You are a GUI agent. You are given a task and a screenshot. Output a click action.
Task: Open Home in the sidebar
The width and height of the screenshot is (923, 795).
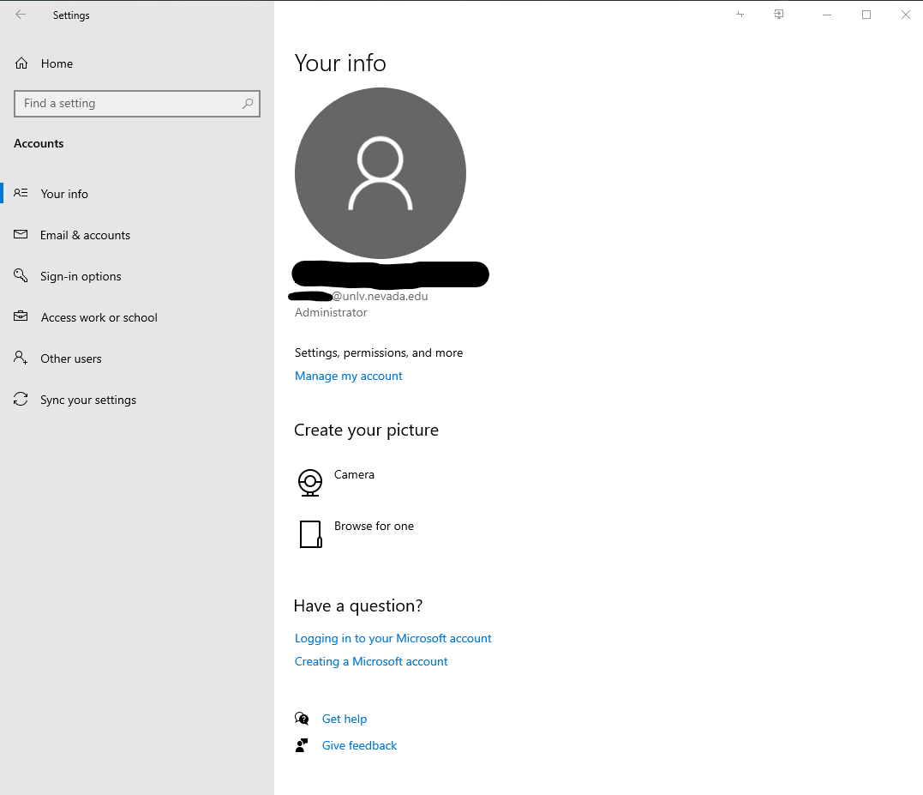tap(57, 63)
